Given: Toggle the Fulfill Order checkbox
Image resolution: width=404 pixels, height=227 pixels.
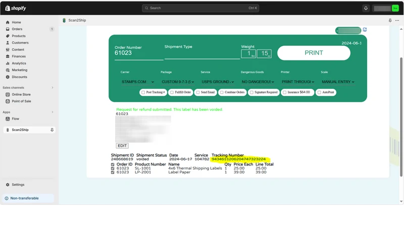Looking at the screenshot, I should coord(172,92).
